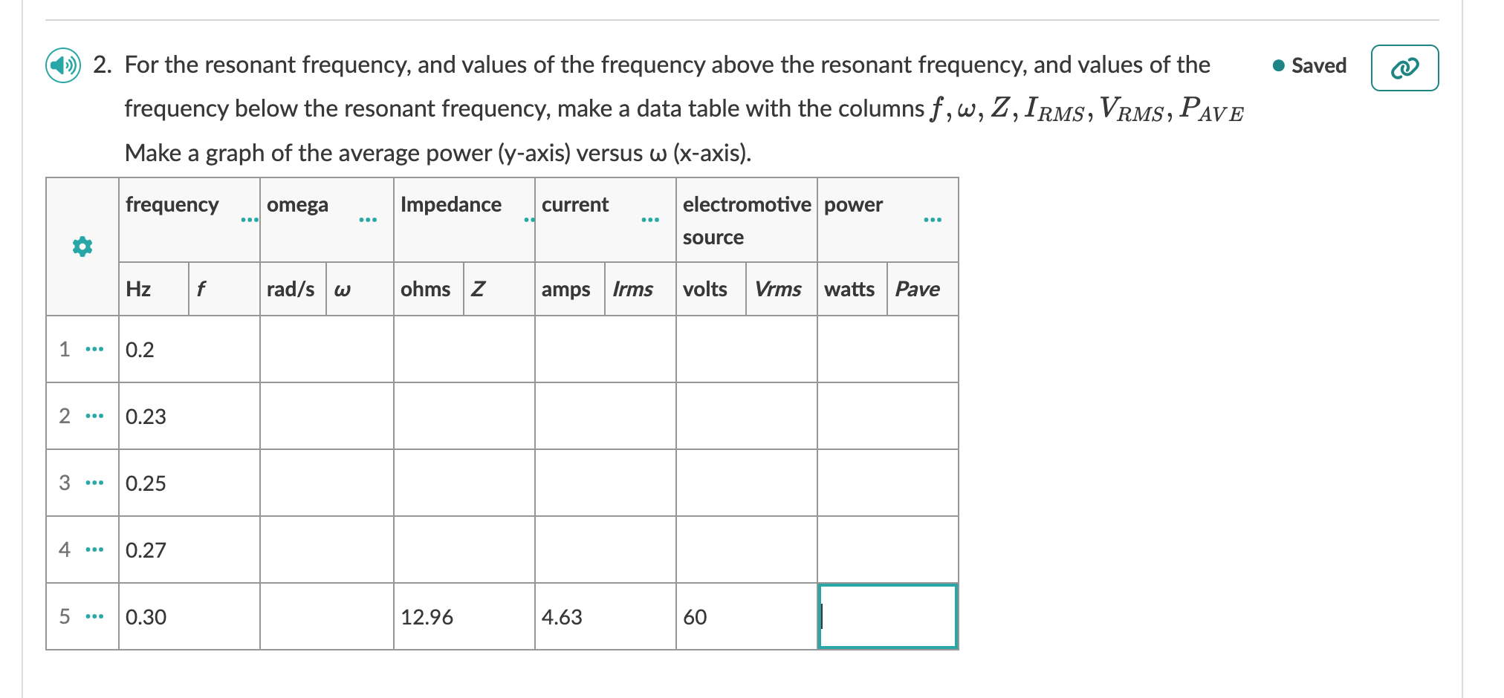The width and height of the screenshot is (1504, 698).
Task: Open row 1 options menu
Action: pyautogui.click(x=94, y=350)
